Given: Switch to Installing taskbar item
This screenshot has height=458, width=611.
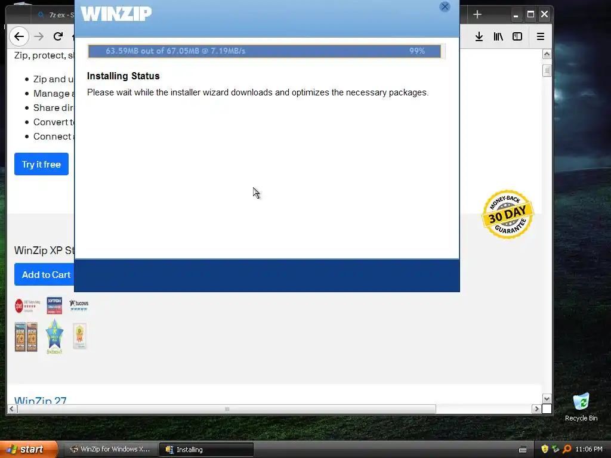Looking at the screenshot, I should 206,450.
